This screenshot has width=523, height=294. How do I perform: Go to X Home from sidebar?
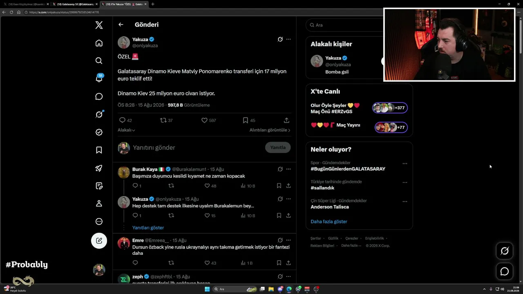pyautogui.click(x=99, y=43)
